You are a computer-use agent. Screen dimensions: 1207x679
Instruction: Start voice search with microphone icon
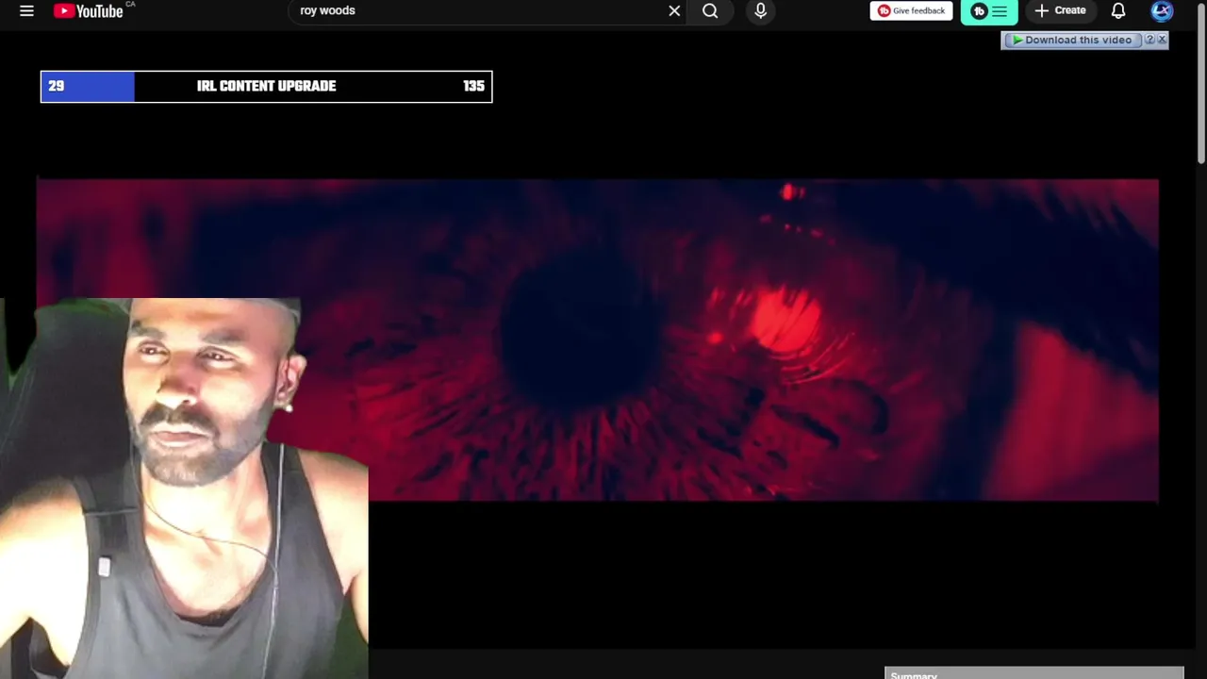pyautogui.click(x=760, y=11)
